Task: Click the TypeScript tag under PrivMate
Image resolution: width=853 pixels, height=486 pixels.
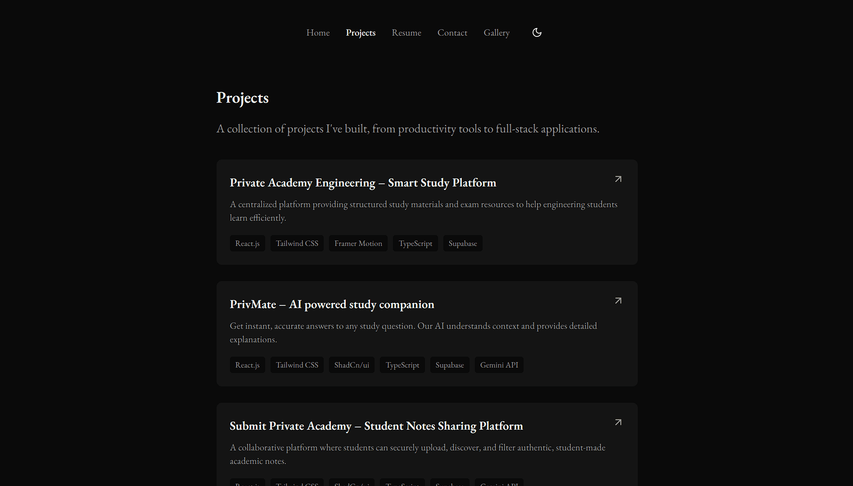Action: click(x=402, y=365)
